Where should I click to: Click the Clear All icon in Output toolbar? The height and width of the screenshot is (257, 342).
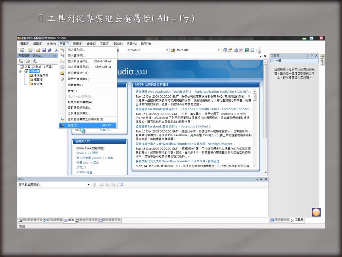[114, 185]
